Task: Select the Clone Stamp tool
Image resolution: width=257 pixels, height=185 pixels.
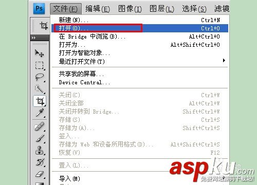Action: click(40, 150)
